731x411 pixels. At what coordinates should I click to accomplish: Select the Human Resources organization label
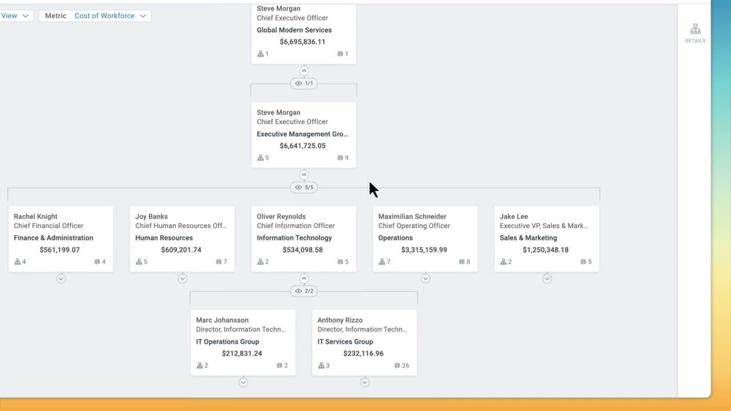click(x=164, y=238)
